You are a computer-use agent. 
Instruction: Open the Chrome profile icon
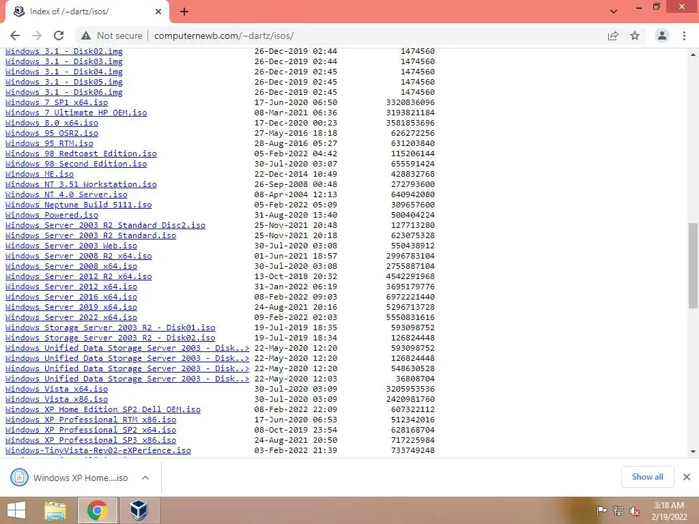(x=662, y=35)
